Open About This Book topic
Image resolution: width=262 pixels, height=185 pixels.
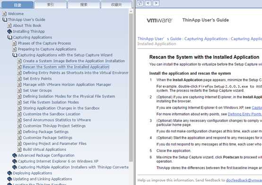click(x=27, y=26)
